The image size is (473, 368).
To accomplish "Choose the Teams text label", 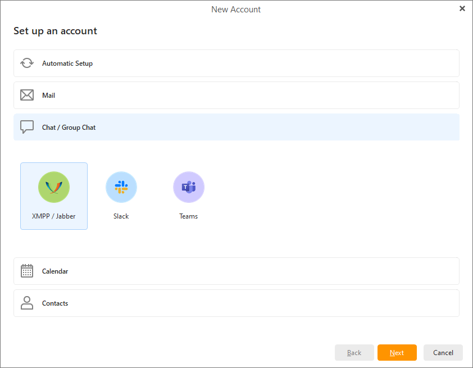I will pyautogui.click(x=189, y=216).
